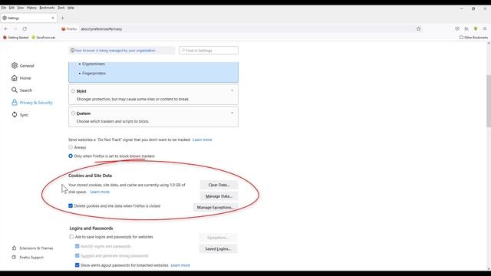The height and width of the screenshot is (276, 491).
Task: Click the Cookies and Site Data heading
Action: click(x=91, y=176)
